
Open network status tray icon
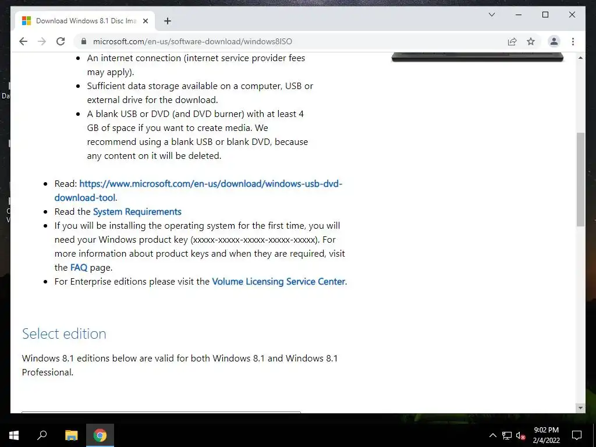[x=507, y=435]
